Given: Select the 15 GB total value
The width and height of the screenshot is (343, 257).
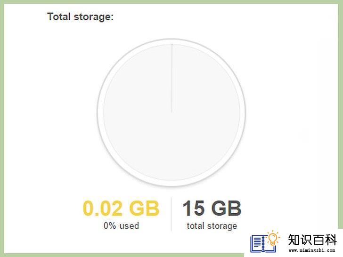Looking at the screenshot, I should pos(212,208).
